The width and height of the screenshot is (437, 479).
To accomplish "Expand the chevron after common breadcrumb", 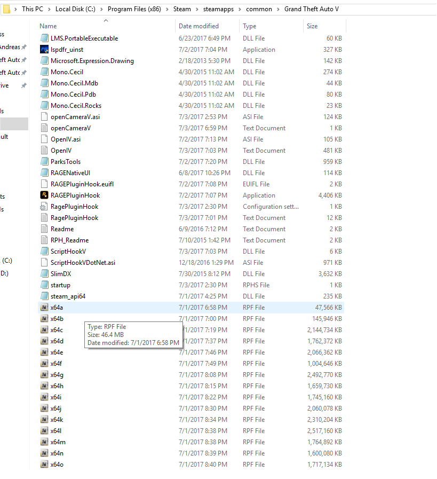I will (x=278, y=10).
